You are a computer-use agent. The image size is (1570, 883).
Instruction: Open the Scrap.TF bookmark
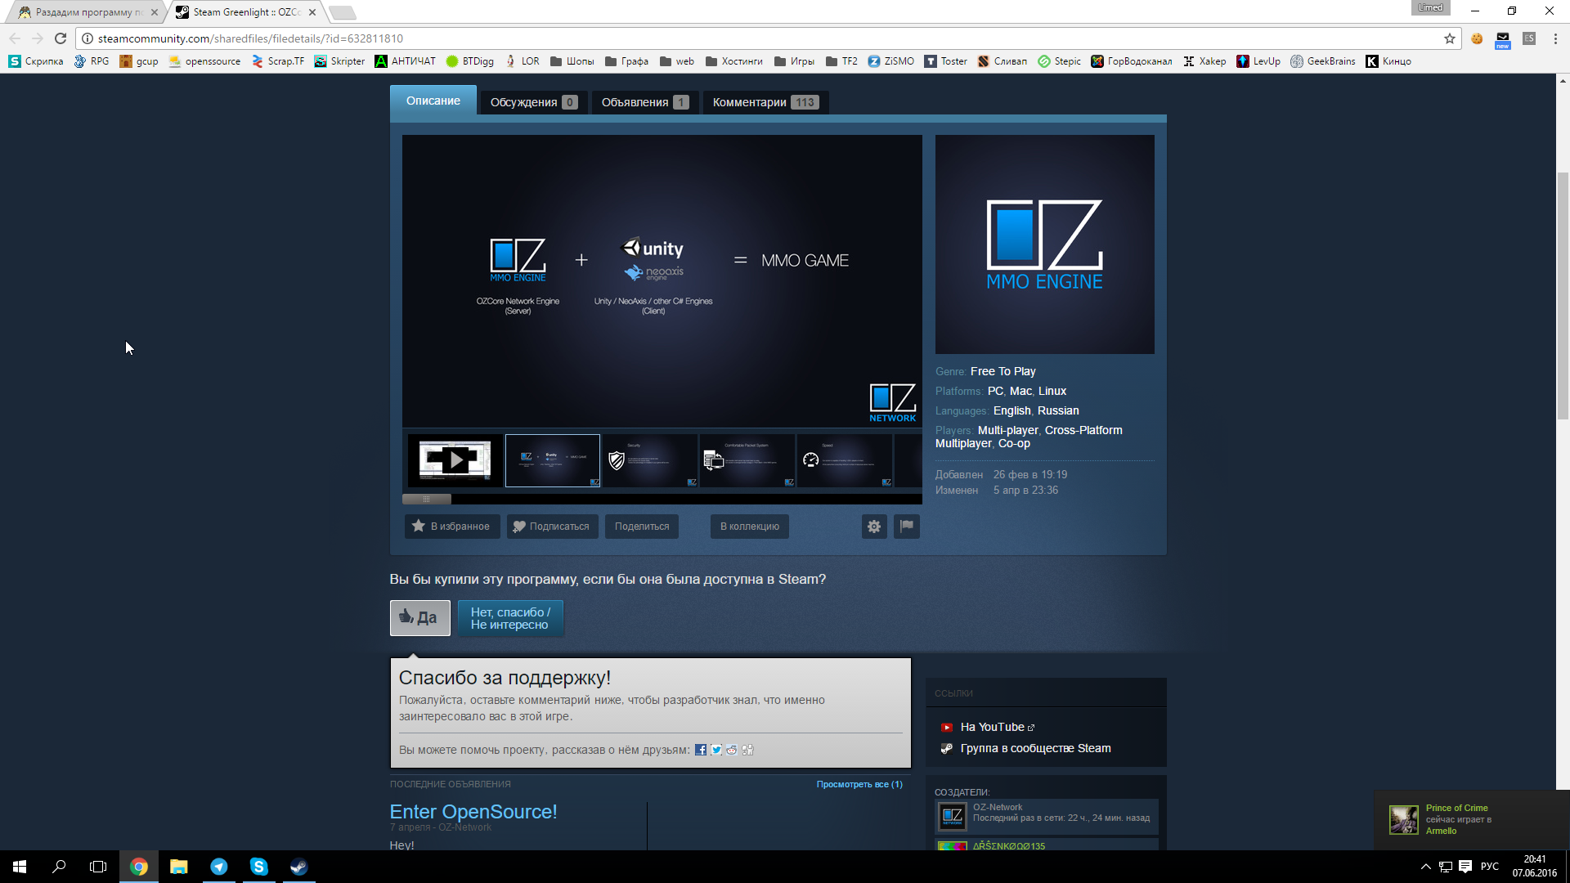click(x=278, y=61)
